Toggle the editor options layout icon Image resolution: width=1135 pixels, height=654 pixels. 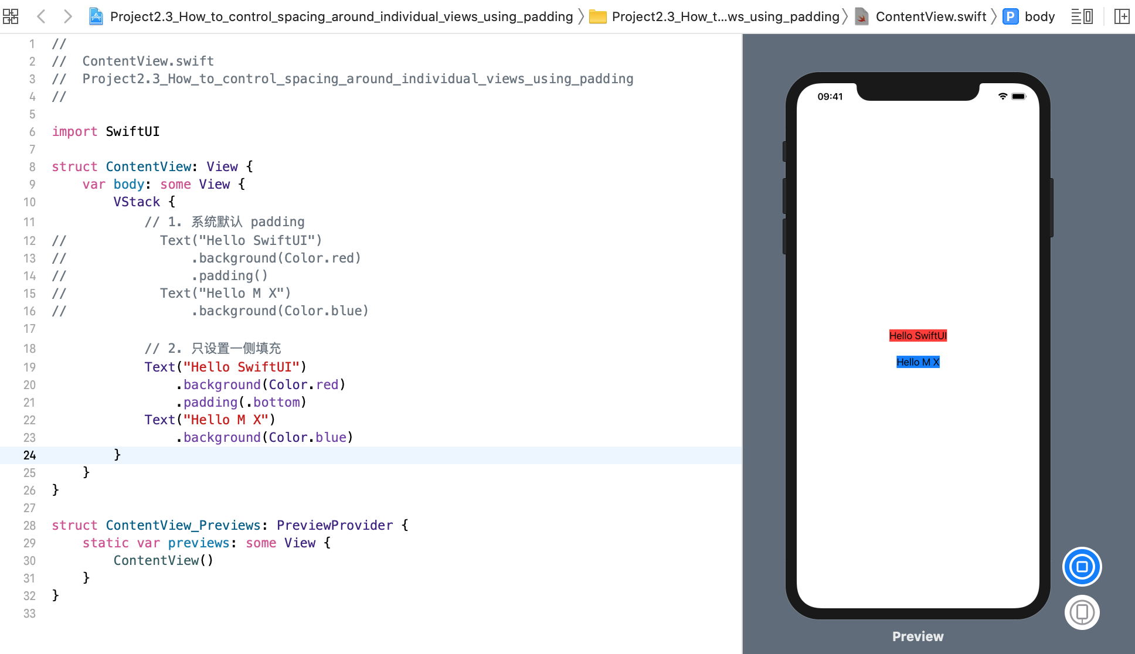[x=1082, y=16]
